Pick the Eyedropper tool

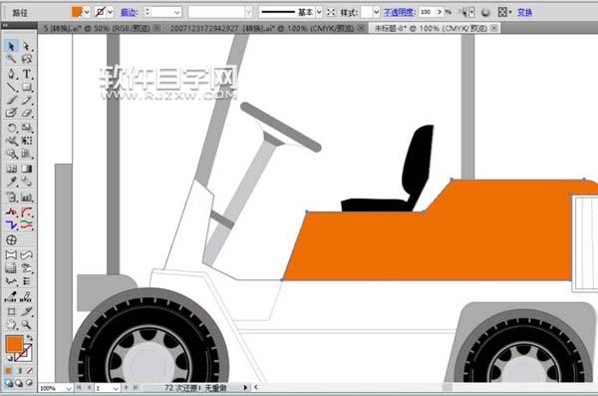coord(11,182)
